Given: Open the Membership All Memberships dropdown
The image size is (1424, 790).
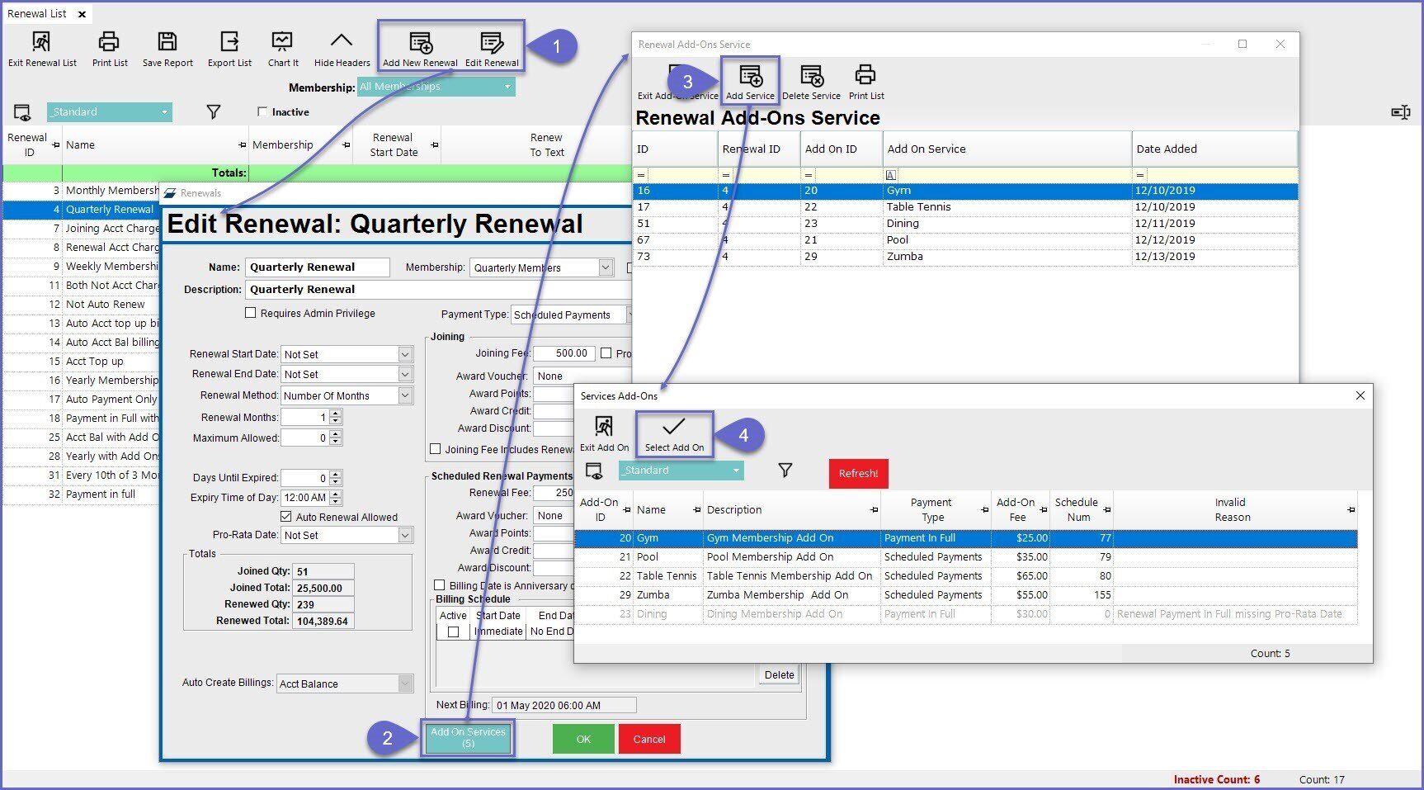Looking at the screenshot, I should tap(436, 87).
